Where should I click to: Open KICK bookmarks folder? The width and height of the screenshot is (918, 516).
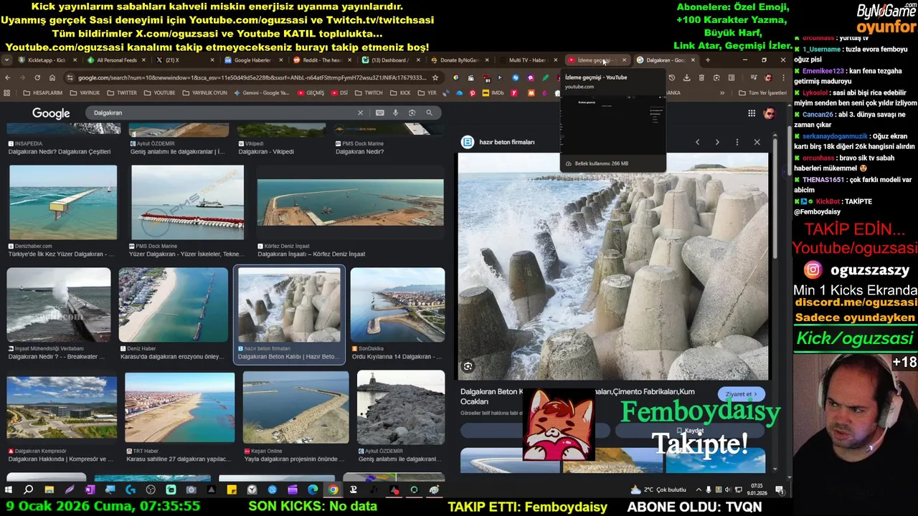401,92
